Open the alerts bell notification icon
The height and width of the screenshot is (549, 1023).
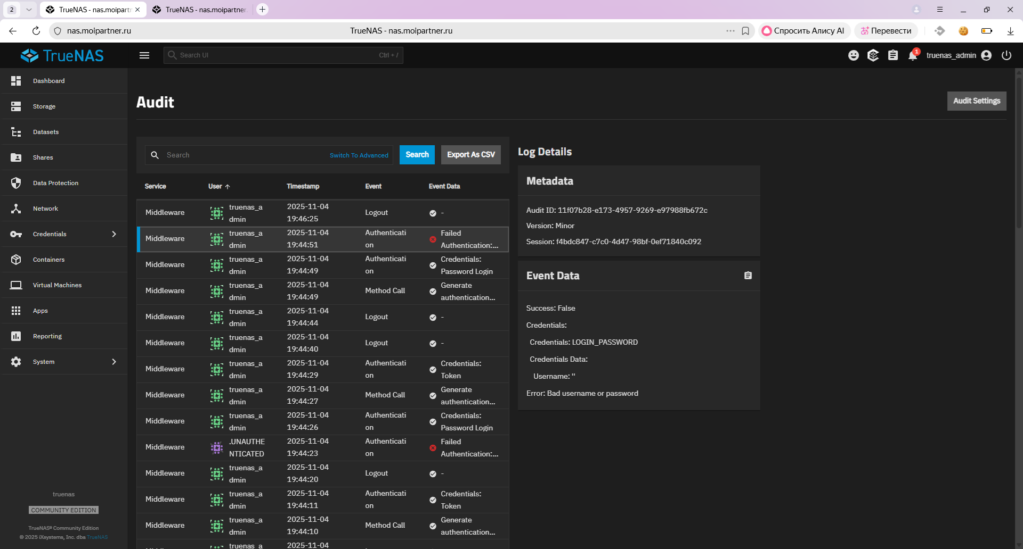point(913,55)
